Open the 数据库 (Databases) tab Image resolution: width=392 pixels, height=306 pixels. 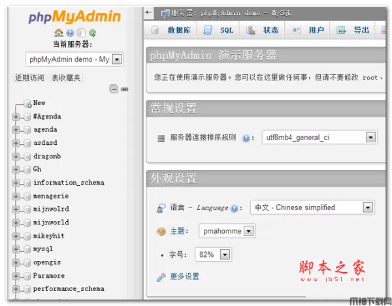[171, 30]
